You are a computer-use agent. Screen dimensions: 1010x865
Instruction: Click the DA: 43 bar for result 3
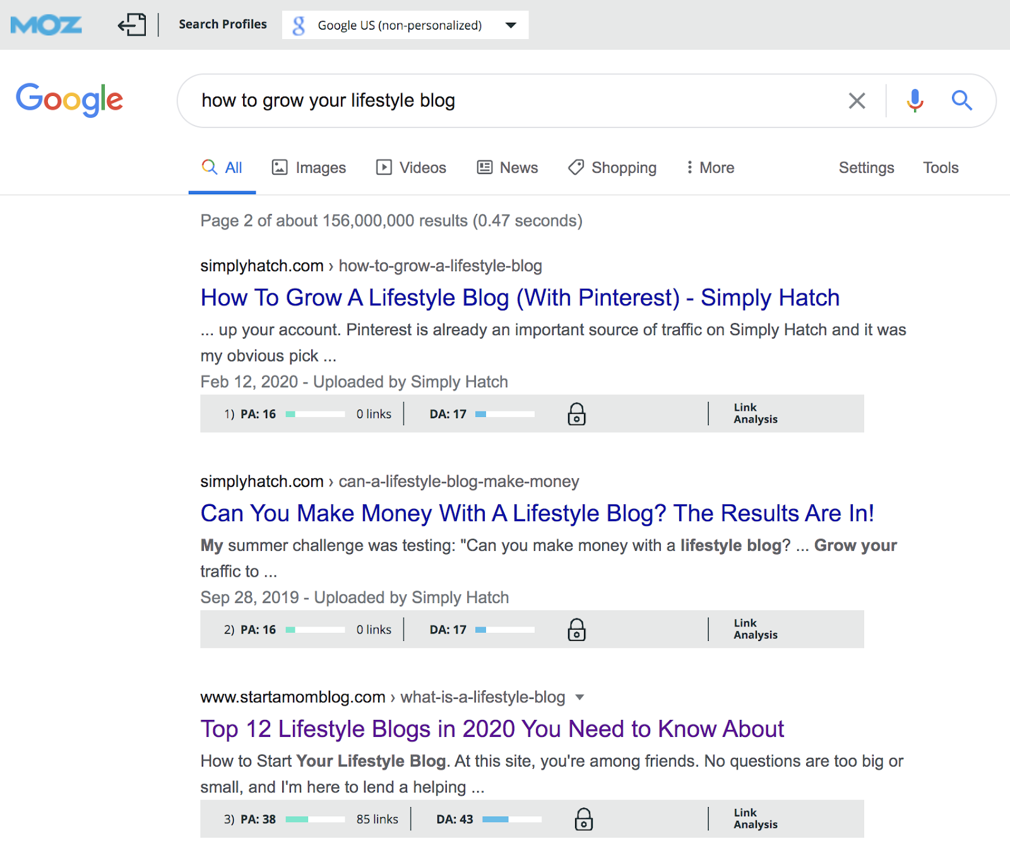(512, 820)
